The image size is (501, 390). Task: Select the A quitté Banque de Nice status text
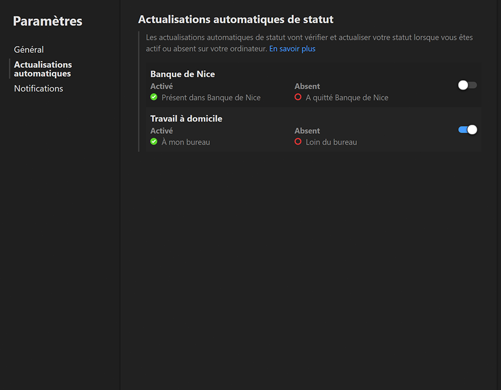coord(347,97)
